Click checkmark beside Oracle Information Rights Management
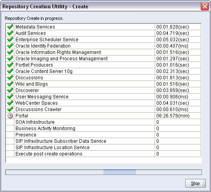 (x=10, y=52)
